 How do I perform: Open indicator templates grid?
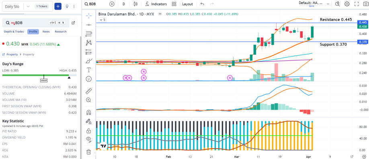pos(174,4)
